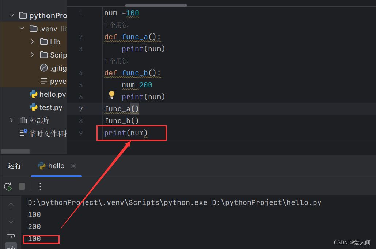Select the pythonProject folder icon
This screenshot has width=376, height=249.
coord(23,16)
